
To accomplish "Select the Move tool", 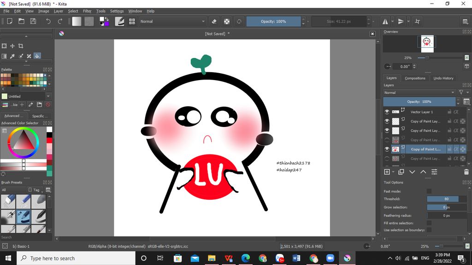I will [x=12, y=46].
